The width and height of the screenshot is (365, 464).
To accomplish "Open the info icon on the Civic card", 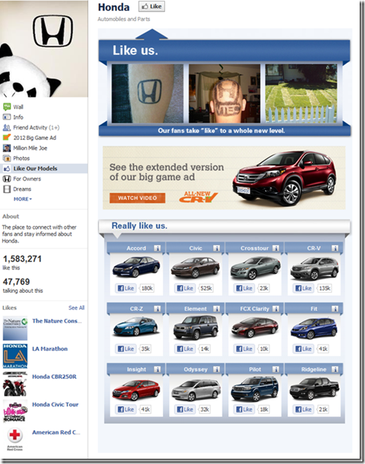I will (x=216, y=248).
